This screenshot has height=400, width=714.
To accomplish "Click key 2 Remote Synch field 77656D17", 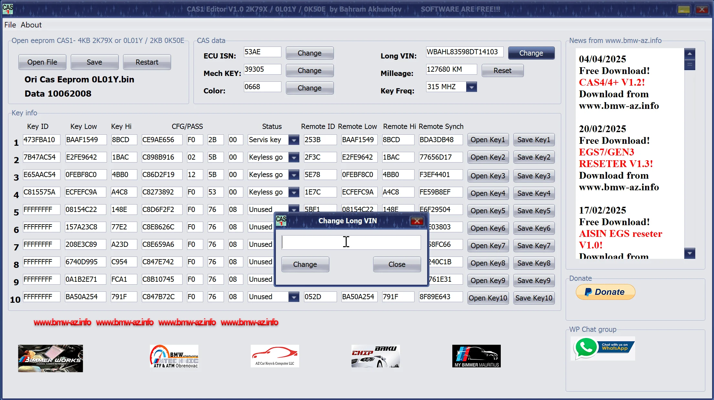I will [441, 157].
